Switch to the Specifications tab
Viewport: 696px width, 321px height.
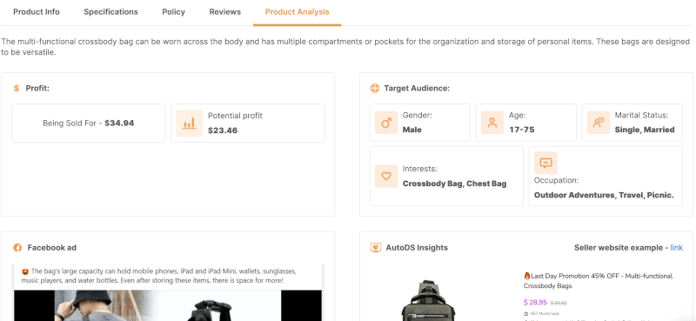(x=111, y=12)
